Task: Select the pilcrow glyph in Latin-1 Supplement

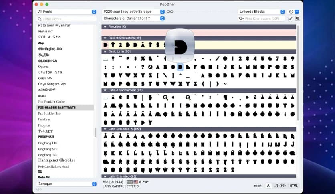Action: point(225,97)
